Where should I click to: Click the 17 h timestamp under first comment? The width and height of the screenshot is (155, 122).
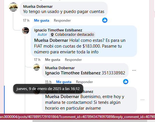tap(26, 20)
